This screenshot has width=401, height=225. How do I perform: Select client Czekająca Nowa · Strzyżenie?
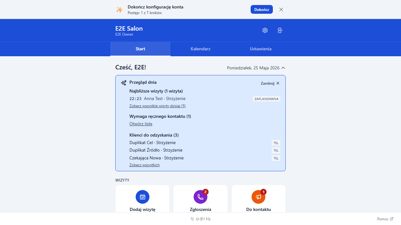(156, 158)
